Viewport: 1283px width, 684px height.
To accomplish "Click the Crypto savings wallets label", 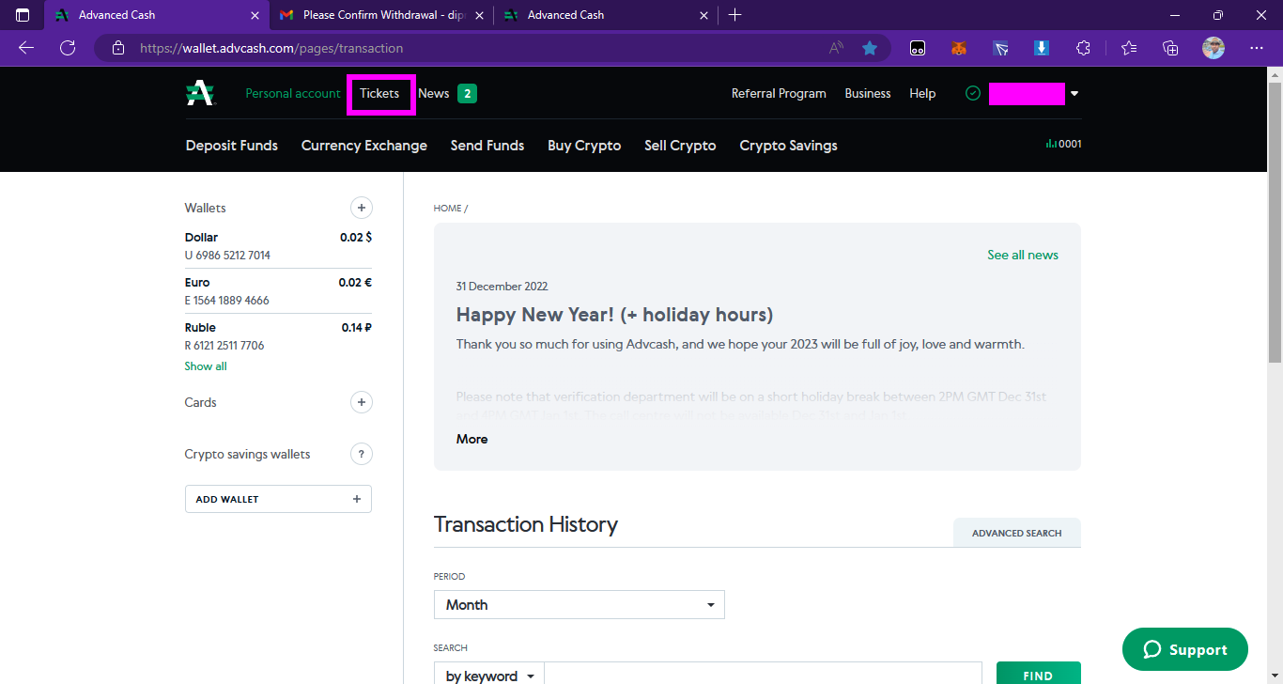I will pos(247,454).
